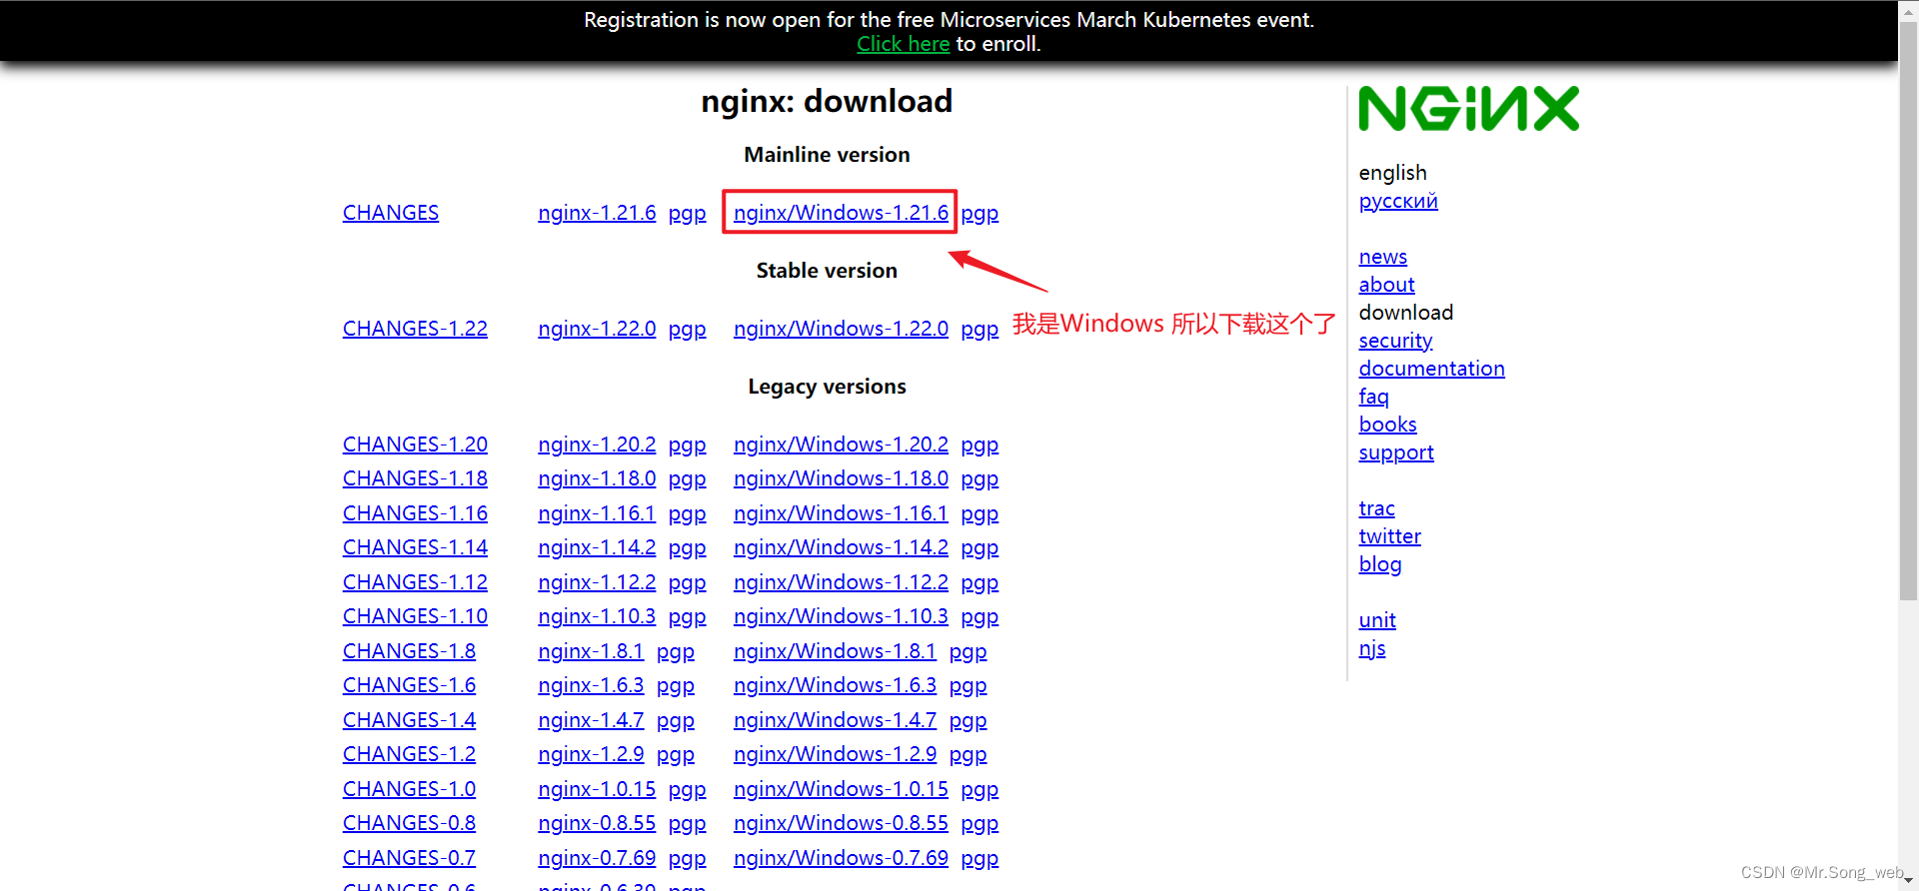Screen dimensions: 1919x891
Task: Click the scrollbar down arrow
Action: pos(1909,881)
